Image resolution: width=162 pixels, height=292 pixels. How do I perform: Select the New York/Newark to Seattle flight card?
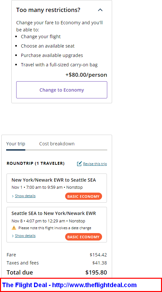[57, 188]
